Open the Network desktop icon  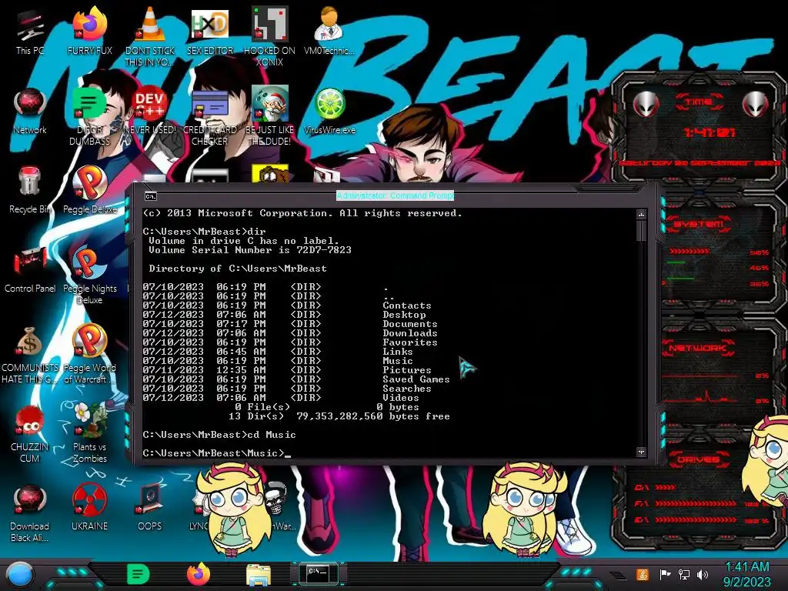click(30, 112)
